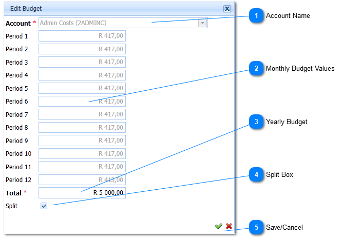Click the Total label
343x240 pixels.
(13, 193)
